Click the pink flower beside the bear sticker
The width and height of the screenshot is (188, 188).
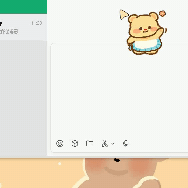[163, 13]
